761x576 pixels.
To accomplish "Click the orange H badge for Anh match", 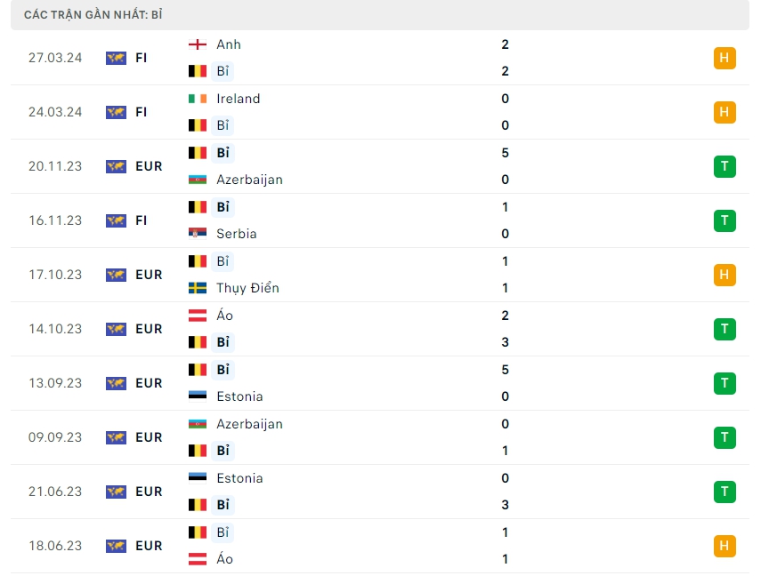I will click(x=725, y=59).
